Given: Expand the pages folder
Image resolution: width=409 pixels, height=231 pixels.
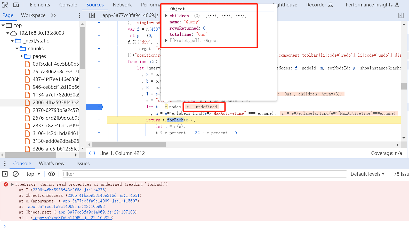Looking at the screenshot, I should click(22, 56).
